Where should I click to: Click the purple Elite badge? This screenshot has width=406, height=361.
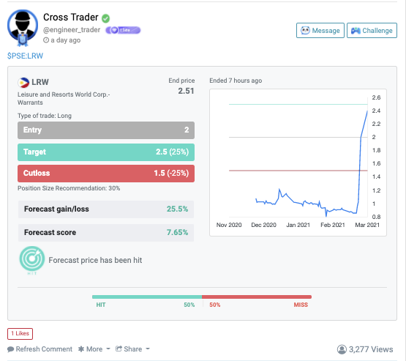123,30
